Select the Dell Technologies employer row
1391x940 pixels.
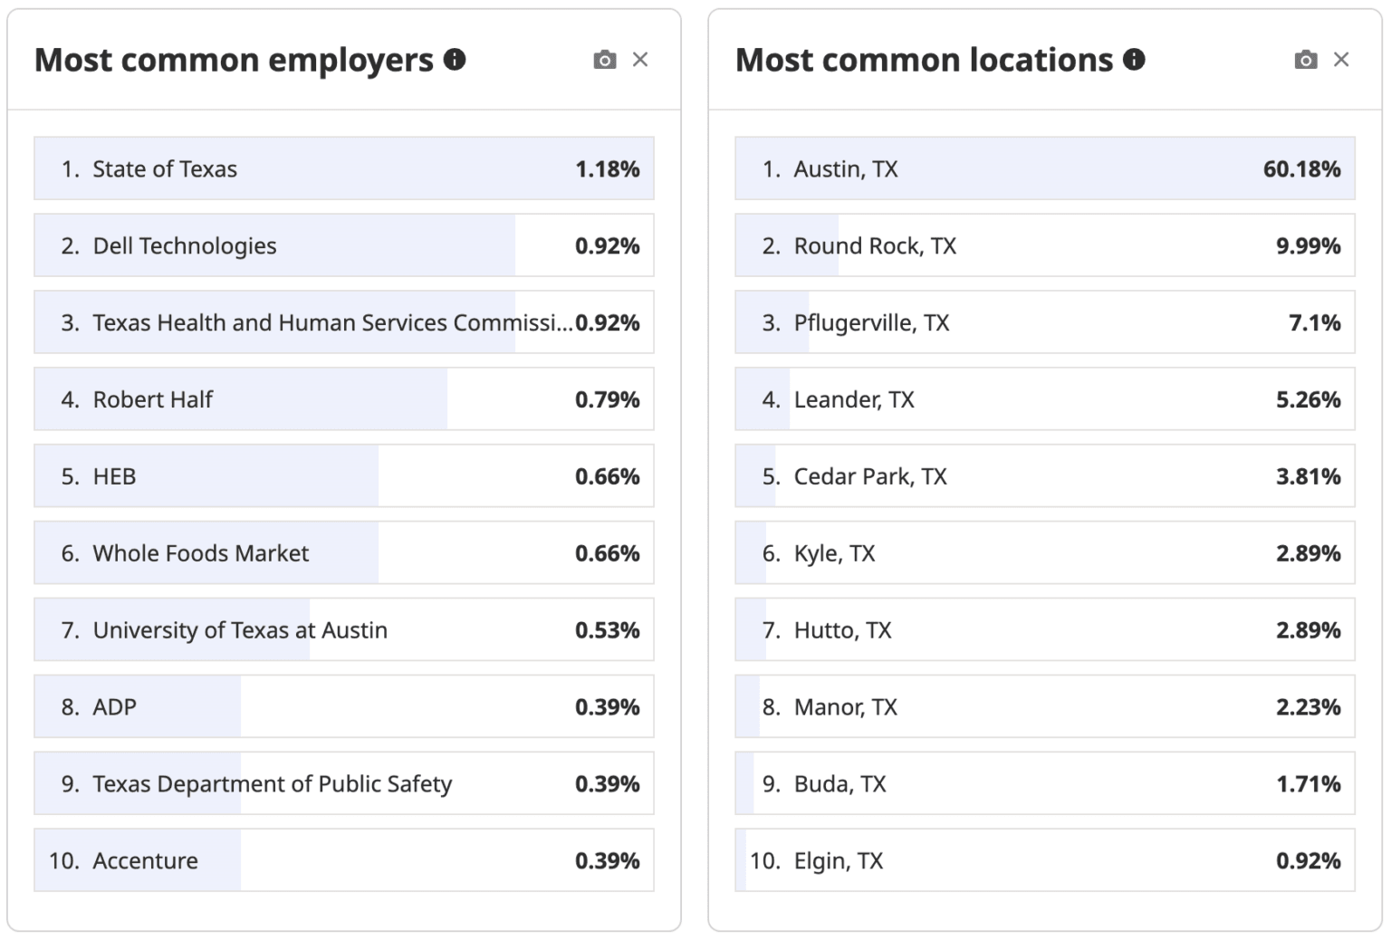tap(344, 245)
